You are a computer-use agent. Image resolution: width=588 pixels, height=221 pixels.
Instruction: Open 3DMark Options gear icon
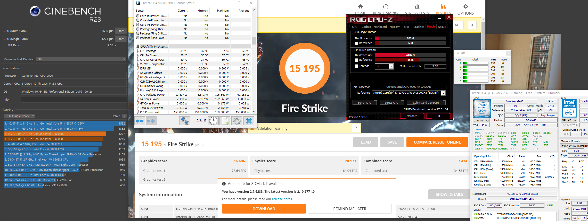coord(466,6)
